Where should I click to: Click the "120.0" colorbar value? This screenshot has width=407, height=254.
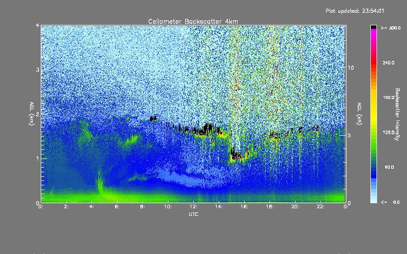tap(389, 132)
